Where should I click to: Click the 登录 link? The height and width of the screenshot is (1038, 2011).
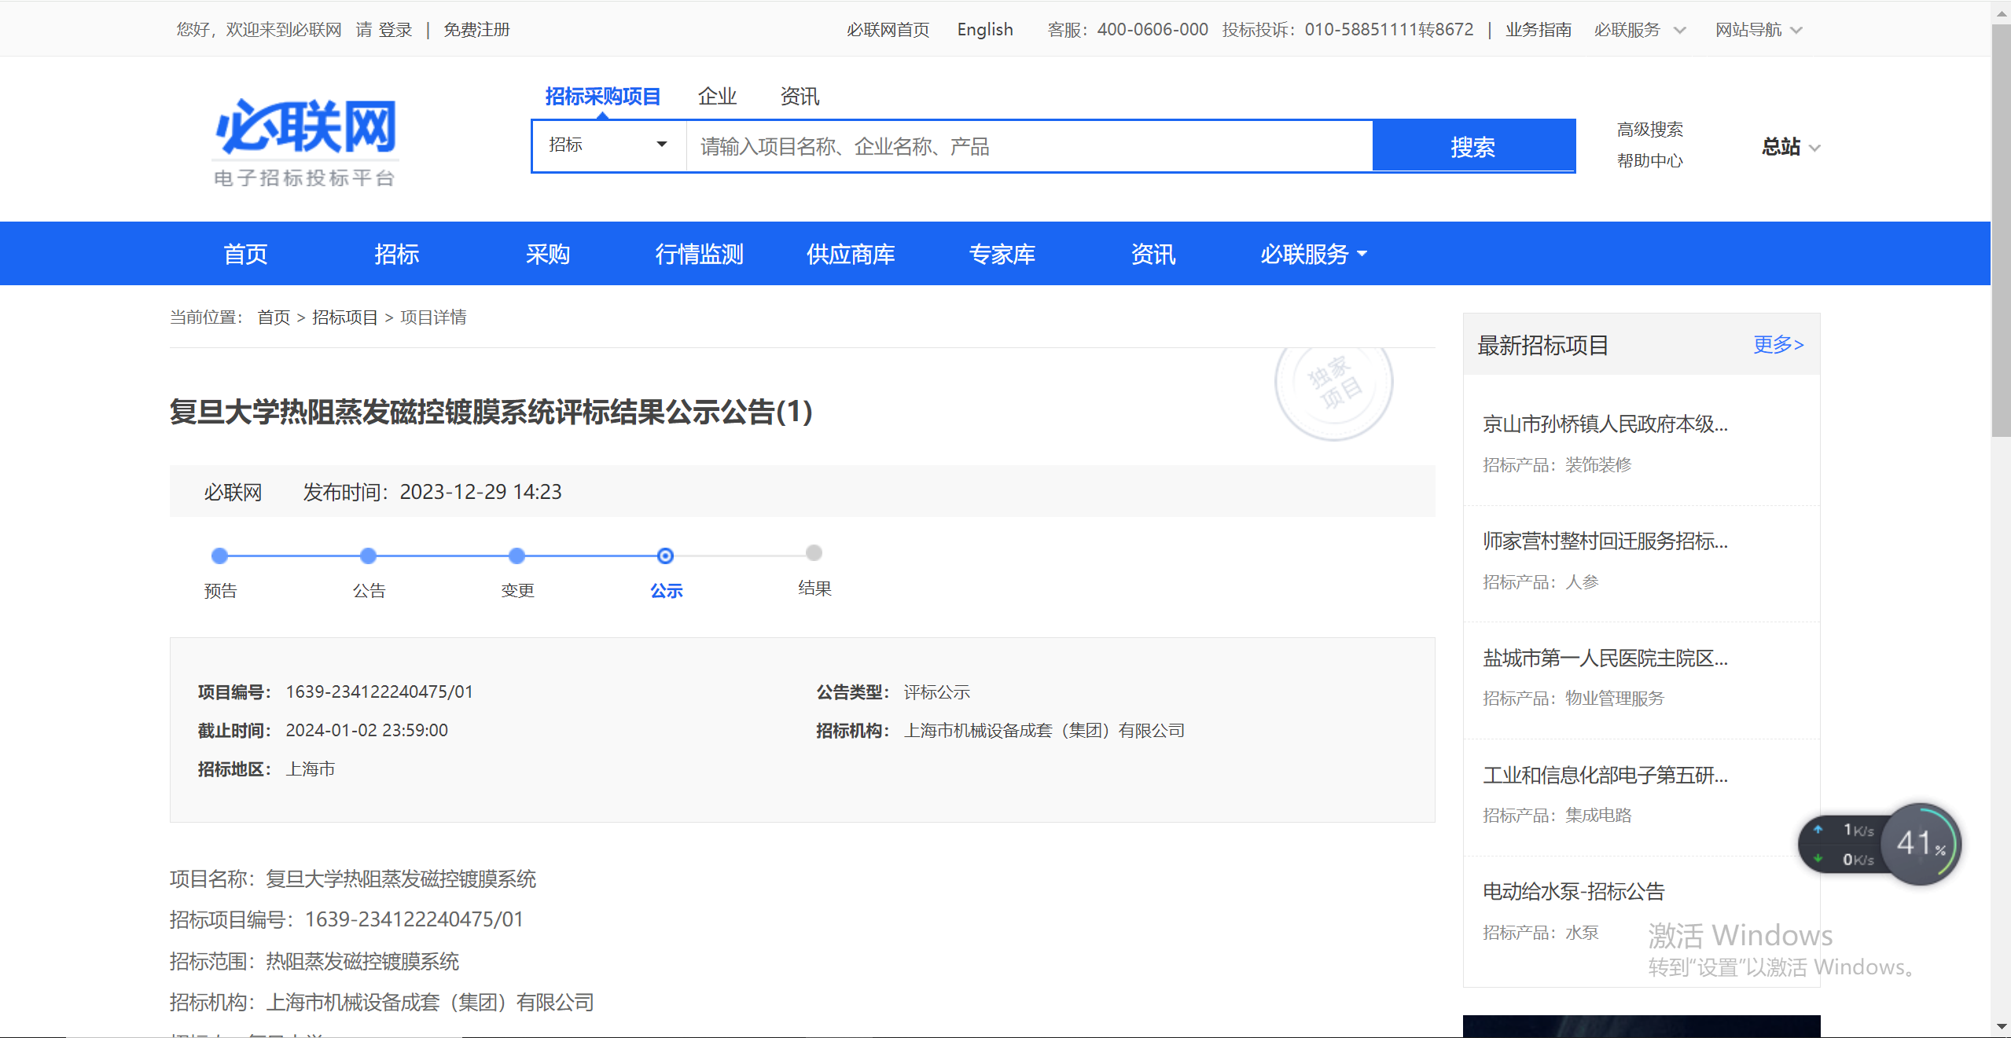point(395,30)
